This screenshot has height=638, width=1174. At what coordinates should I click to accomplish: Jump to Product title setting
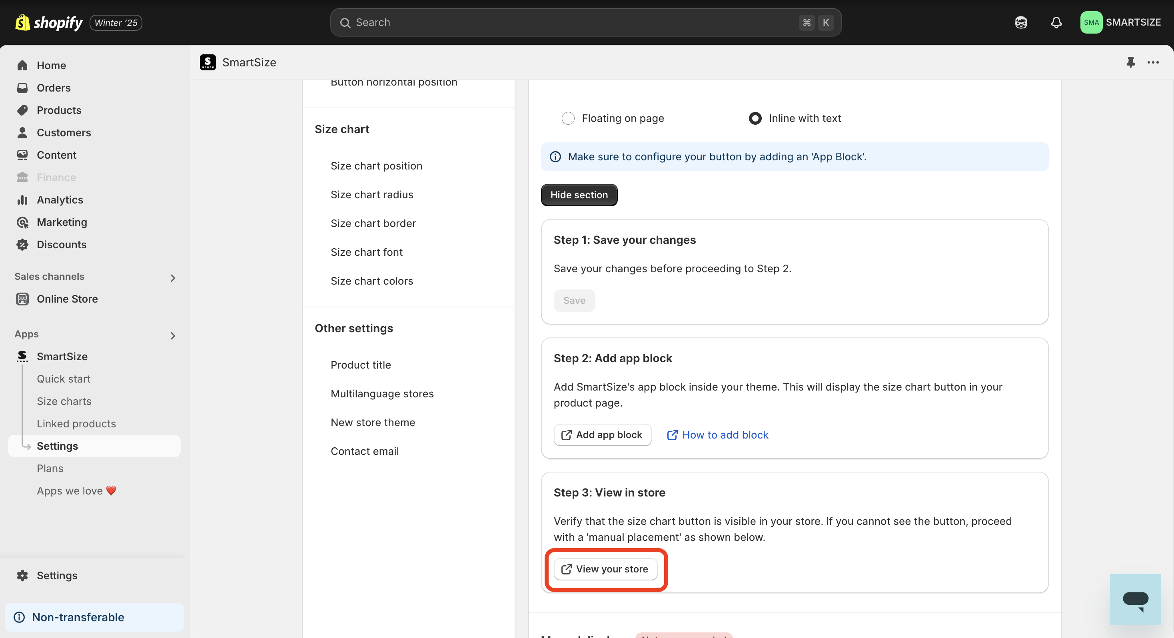pos(361,365)
